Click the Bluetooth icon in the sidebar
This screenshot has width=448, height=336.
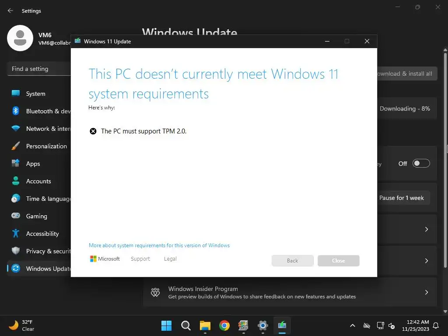(16, 111)
